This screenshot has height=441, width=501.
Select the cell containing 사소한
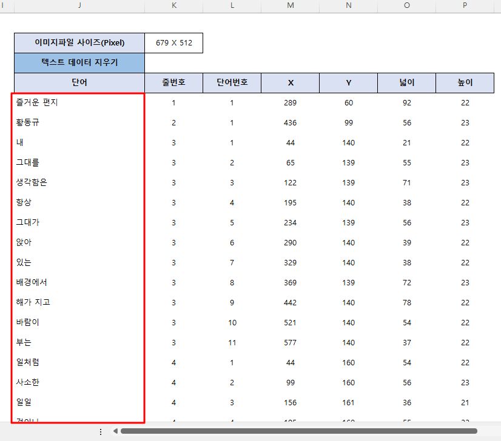click(79, 383)
